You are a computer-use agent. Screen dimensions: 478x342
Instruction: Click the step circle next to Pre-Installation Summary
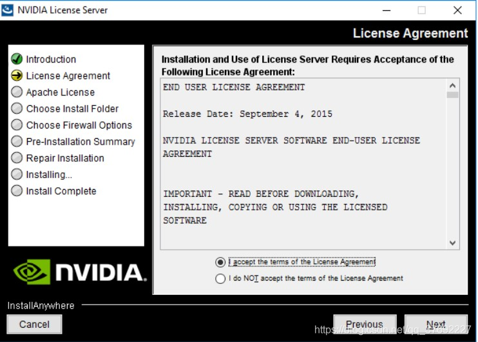[17, 141]
